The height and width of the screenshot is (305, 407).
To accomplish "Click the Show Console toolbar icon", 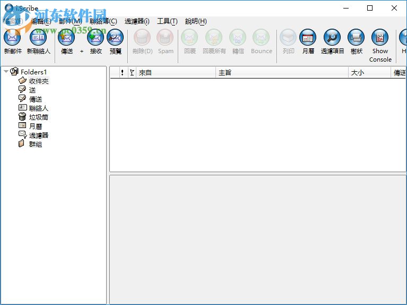I will [x=380, y=38].
